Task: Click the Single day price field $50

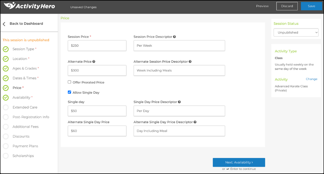Action: click(x=97, y=111)
